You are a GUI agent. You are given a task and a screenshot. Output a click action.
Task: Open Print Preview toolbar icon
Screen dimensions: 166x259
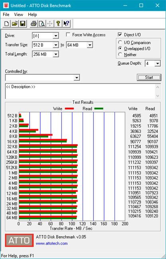pyautogui.click(x=42, y=24)
